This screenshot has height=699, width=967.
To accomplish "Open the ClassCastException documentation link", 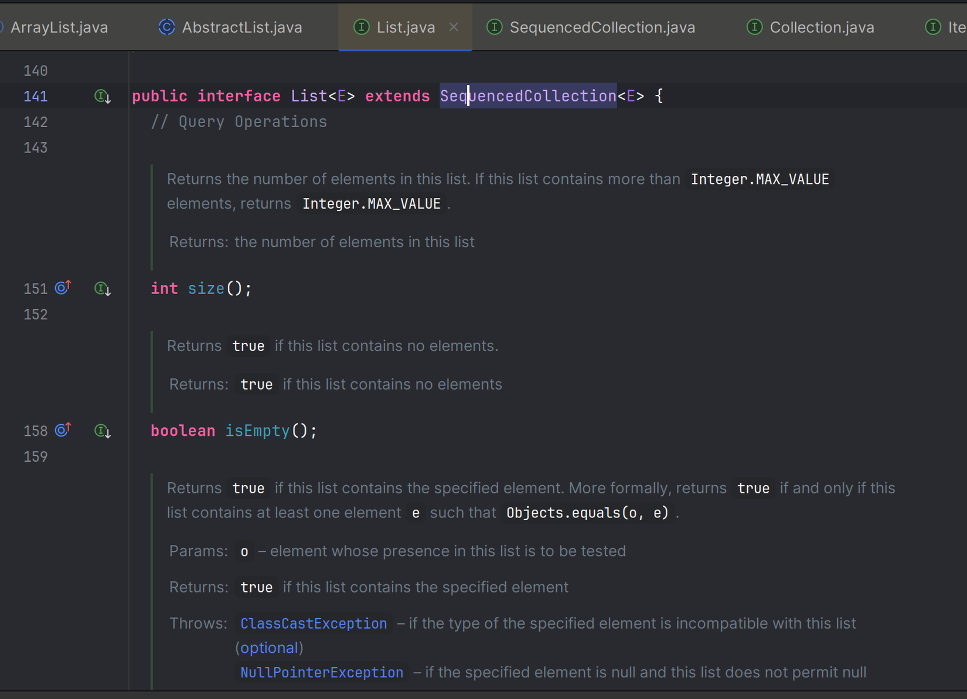I will point(314,623).
